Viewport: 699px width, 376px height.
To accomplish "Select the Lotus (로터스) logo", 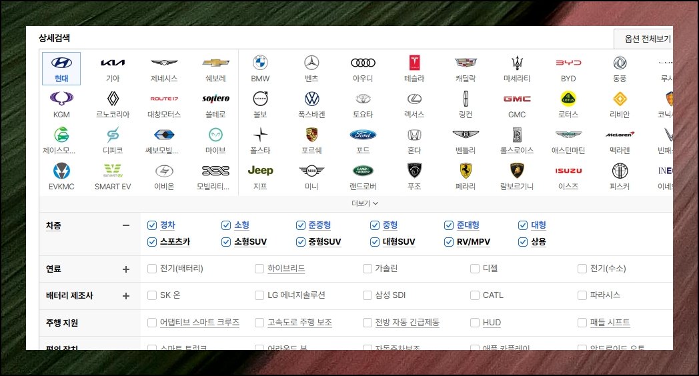I will [x=568, y=99].
